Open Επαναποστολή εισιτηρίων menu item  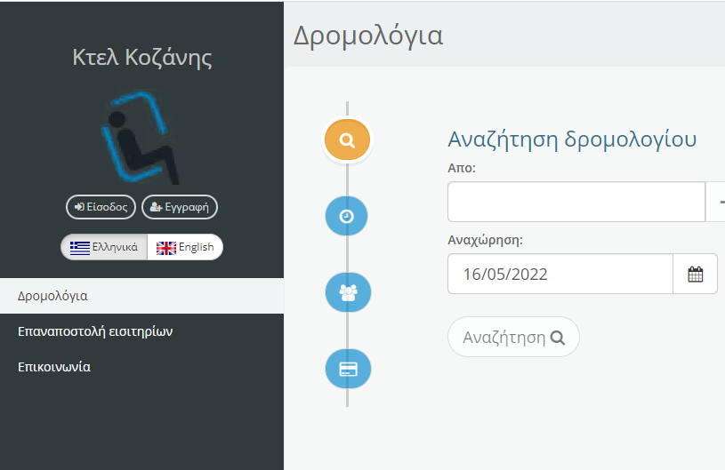(142, 331)
